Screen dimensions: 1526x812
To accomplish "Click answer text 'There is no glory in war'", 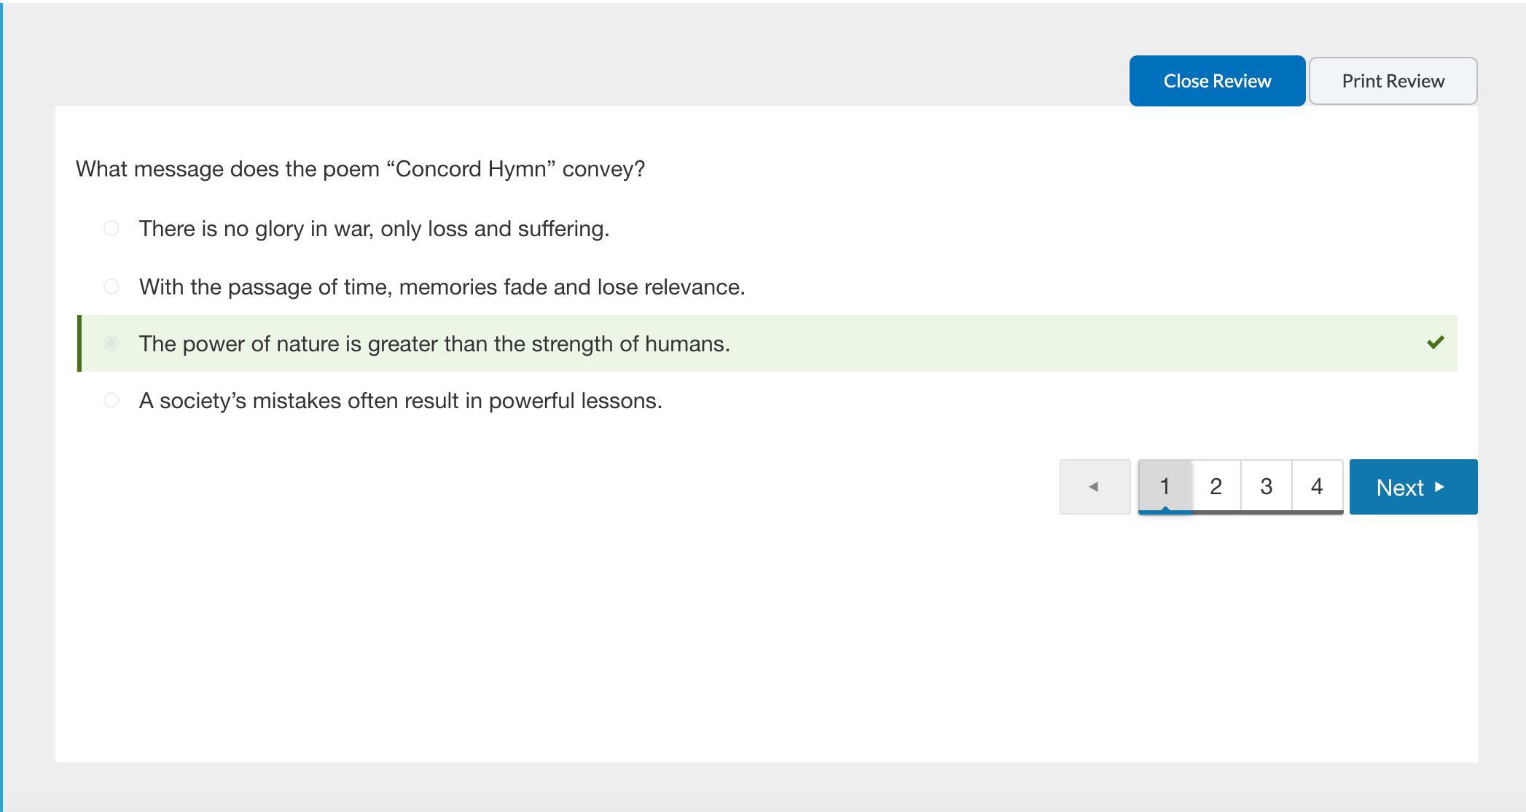I will tap(374, 229).
